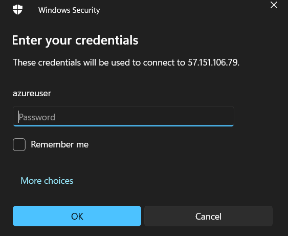Confirm credentials with the OK button
288x236 pixels.
[x=77, y=216]
